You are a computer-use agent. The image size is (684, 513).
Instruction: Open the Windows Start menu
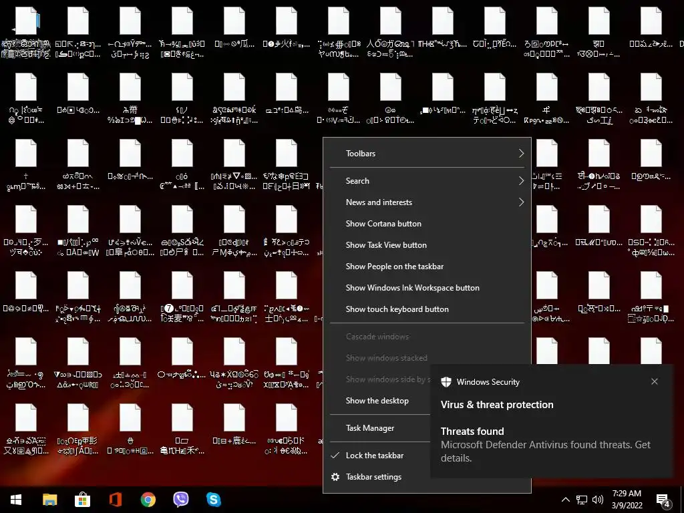pos(16,500)
